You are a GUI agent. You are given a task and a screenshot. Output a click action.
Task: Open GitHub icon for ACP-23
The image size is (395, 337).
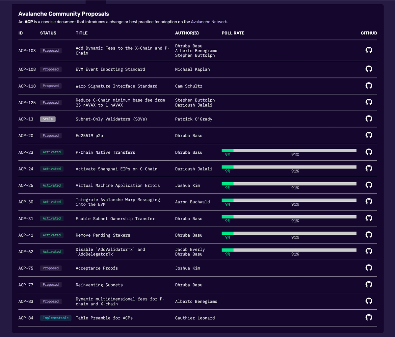369,152
